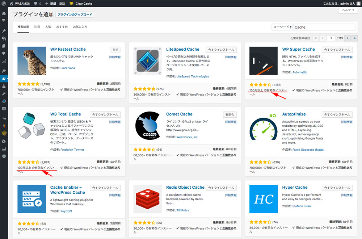Open author Automattic link
The width and height of the screenshot is (362, 239).
click(300, 72)
